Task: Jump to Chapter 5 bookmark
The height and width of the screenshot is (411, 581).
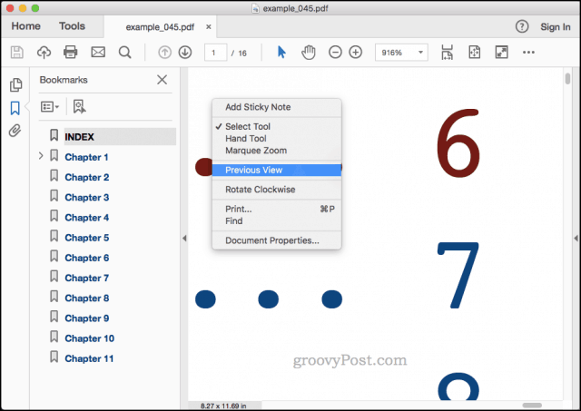Action: (x=87, y=238)
